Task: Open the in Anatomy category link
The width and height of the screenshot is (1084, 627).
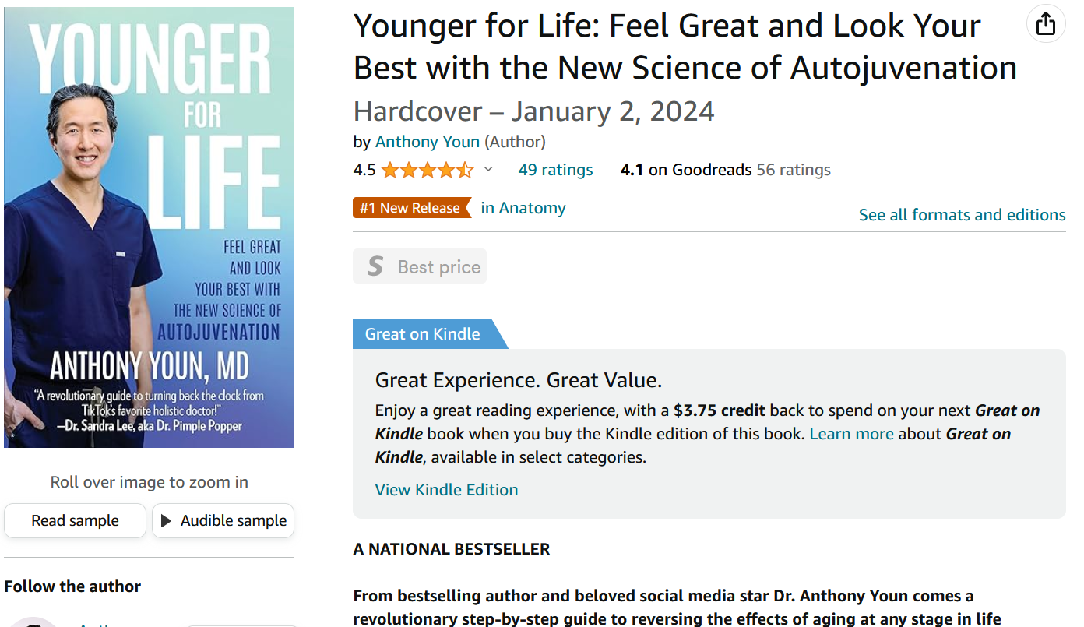Action: 523,208
